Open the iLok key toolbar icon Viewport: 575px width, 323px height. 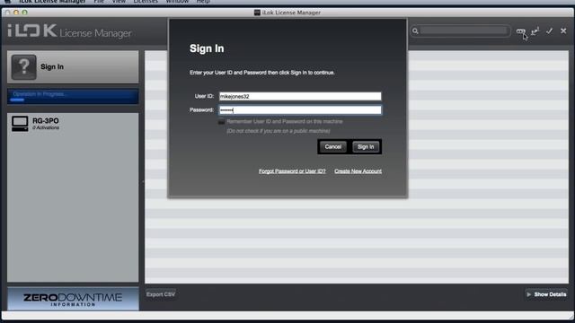tap(520, 31)
